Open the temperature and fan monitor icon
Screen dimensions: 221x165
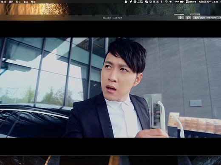coord(138,2)
